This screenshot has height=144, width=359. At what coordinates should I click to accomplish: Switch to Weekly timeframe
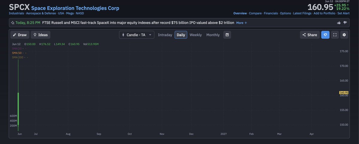(x=196, y=35)
